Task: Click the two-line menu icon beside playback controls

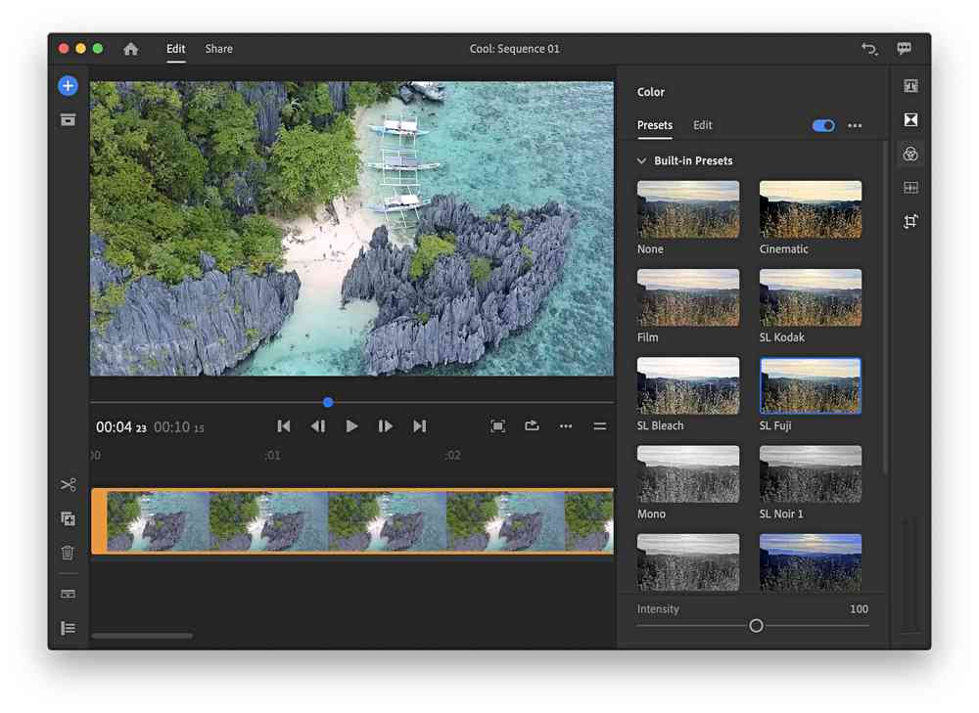Action: click(599, 426)
